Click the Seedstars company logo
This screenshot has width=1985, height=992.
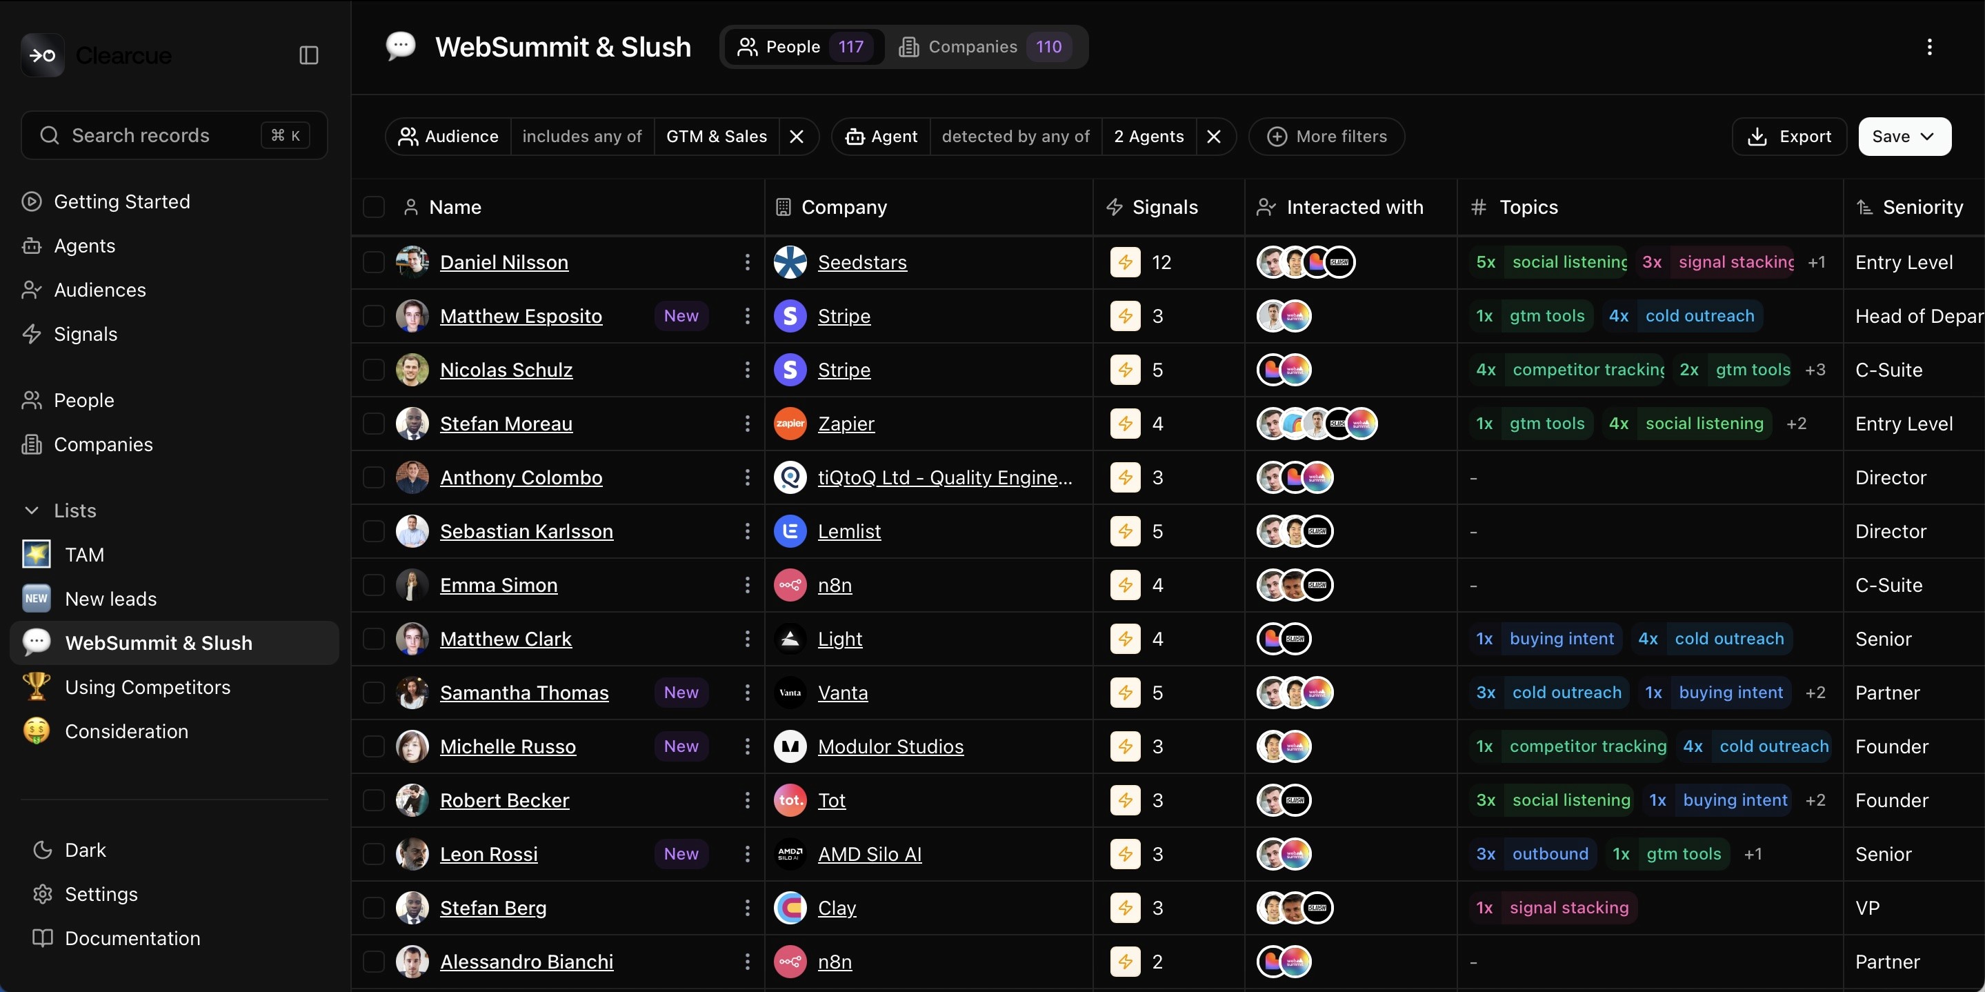click(790, 262)
